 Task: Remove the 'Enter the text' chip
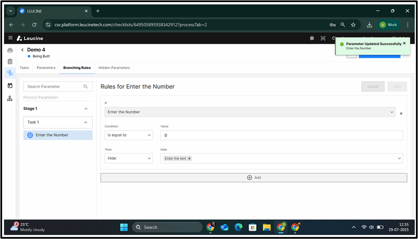[x=189, y=158]
